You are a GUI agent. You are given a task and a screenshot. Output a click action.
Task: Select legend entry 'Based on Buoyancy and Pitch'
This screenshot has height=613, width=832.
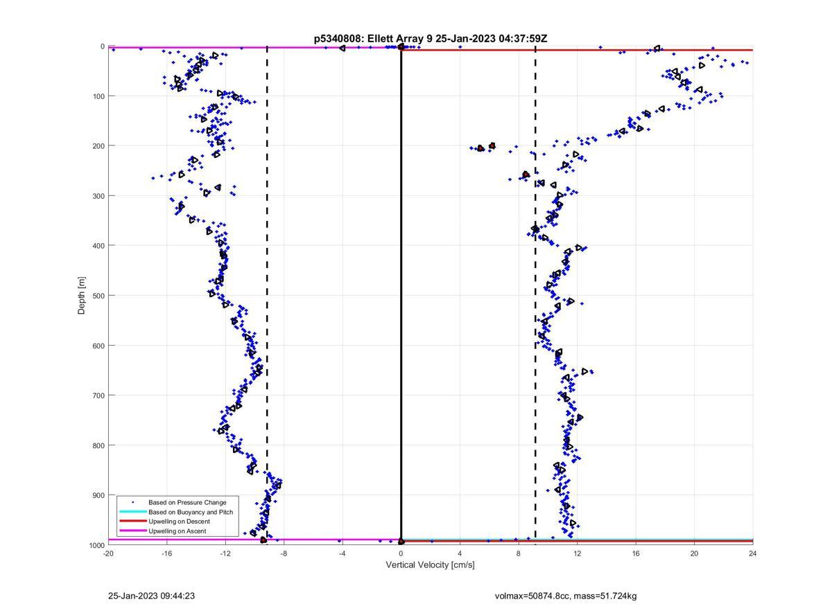coord(191,512)
